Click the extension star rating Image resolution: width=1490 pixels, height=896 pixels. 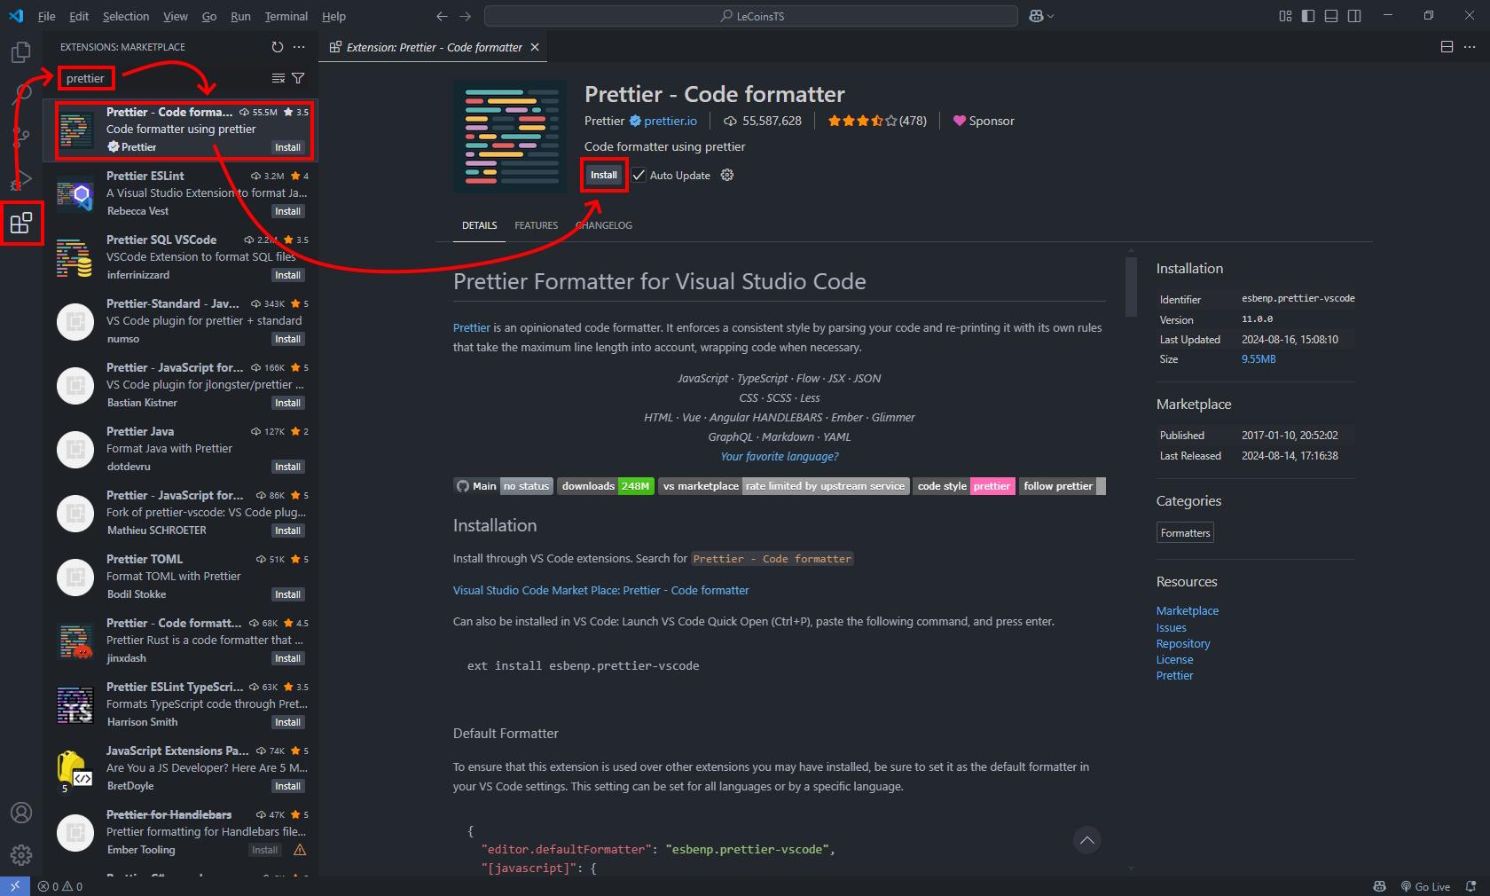click(x=876, y=121)
